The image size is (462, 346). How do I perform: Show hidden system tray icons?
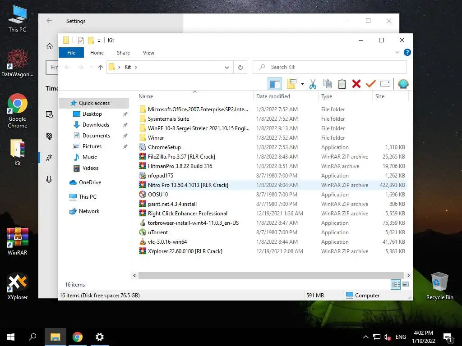pos(365,337)
